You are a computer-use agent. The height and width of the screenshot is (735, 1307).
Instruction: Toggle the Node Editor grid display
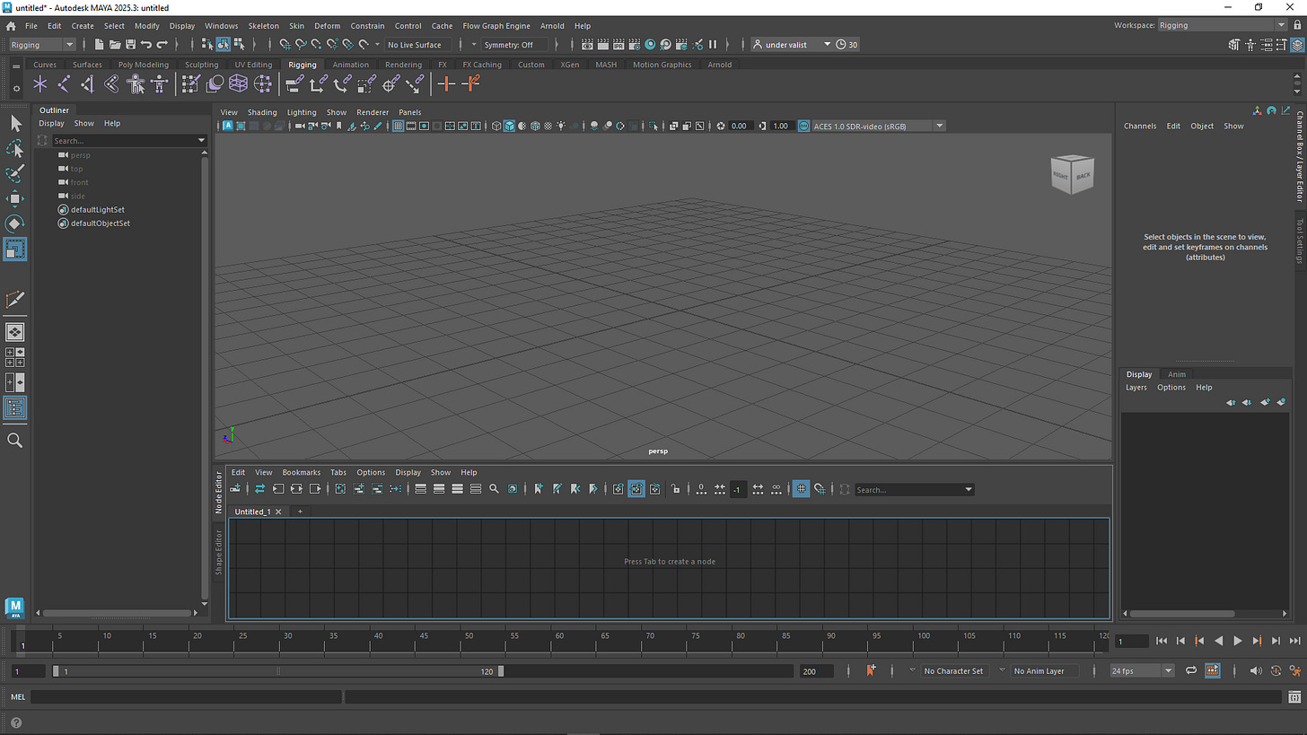click(x=801, y=489)
